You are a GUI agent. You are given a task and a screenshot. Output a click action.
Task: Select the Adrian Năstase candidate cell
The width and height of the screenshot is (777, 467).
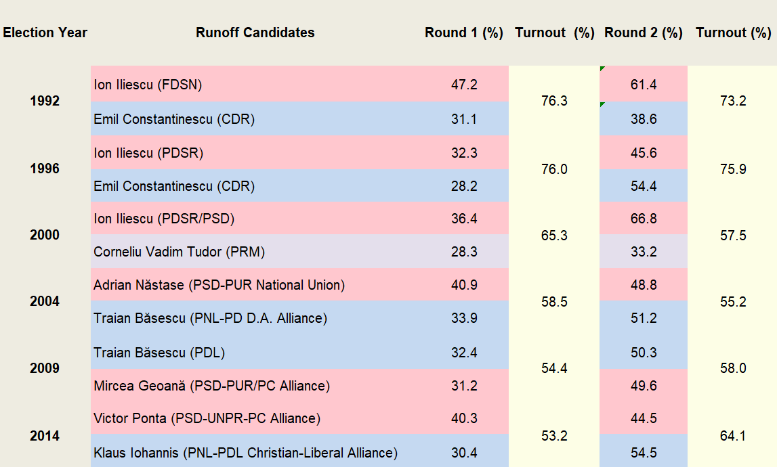coord(219,285)
